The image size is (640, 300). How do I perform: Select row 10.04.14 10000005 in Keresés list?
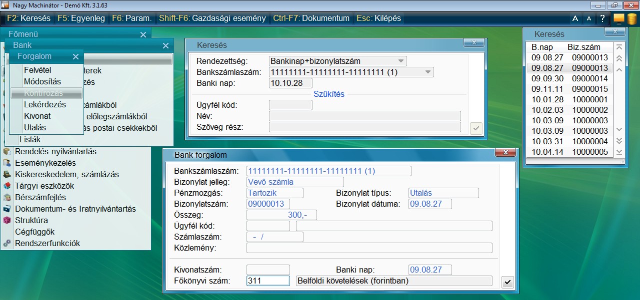coord(569,152)
